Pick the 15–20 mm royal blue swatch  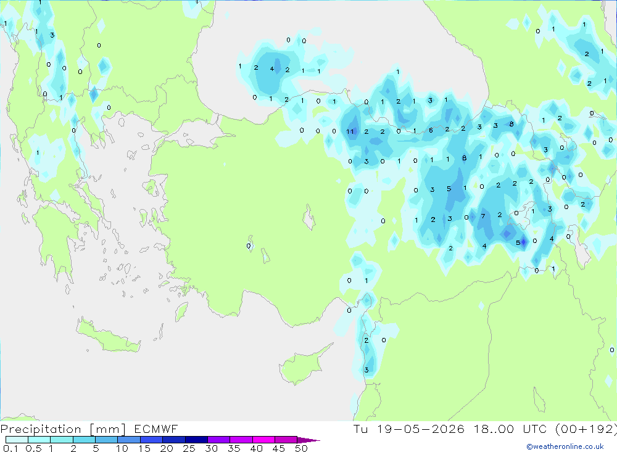(x=152, y=440)
